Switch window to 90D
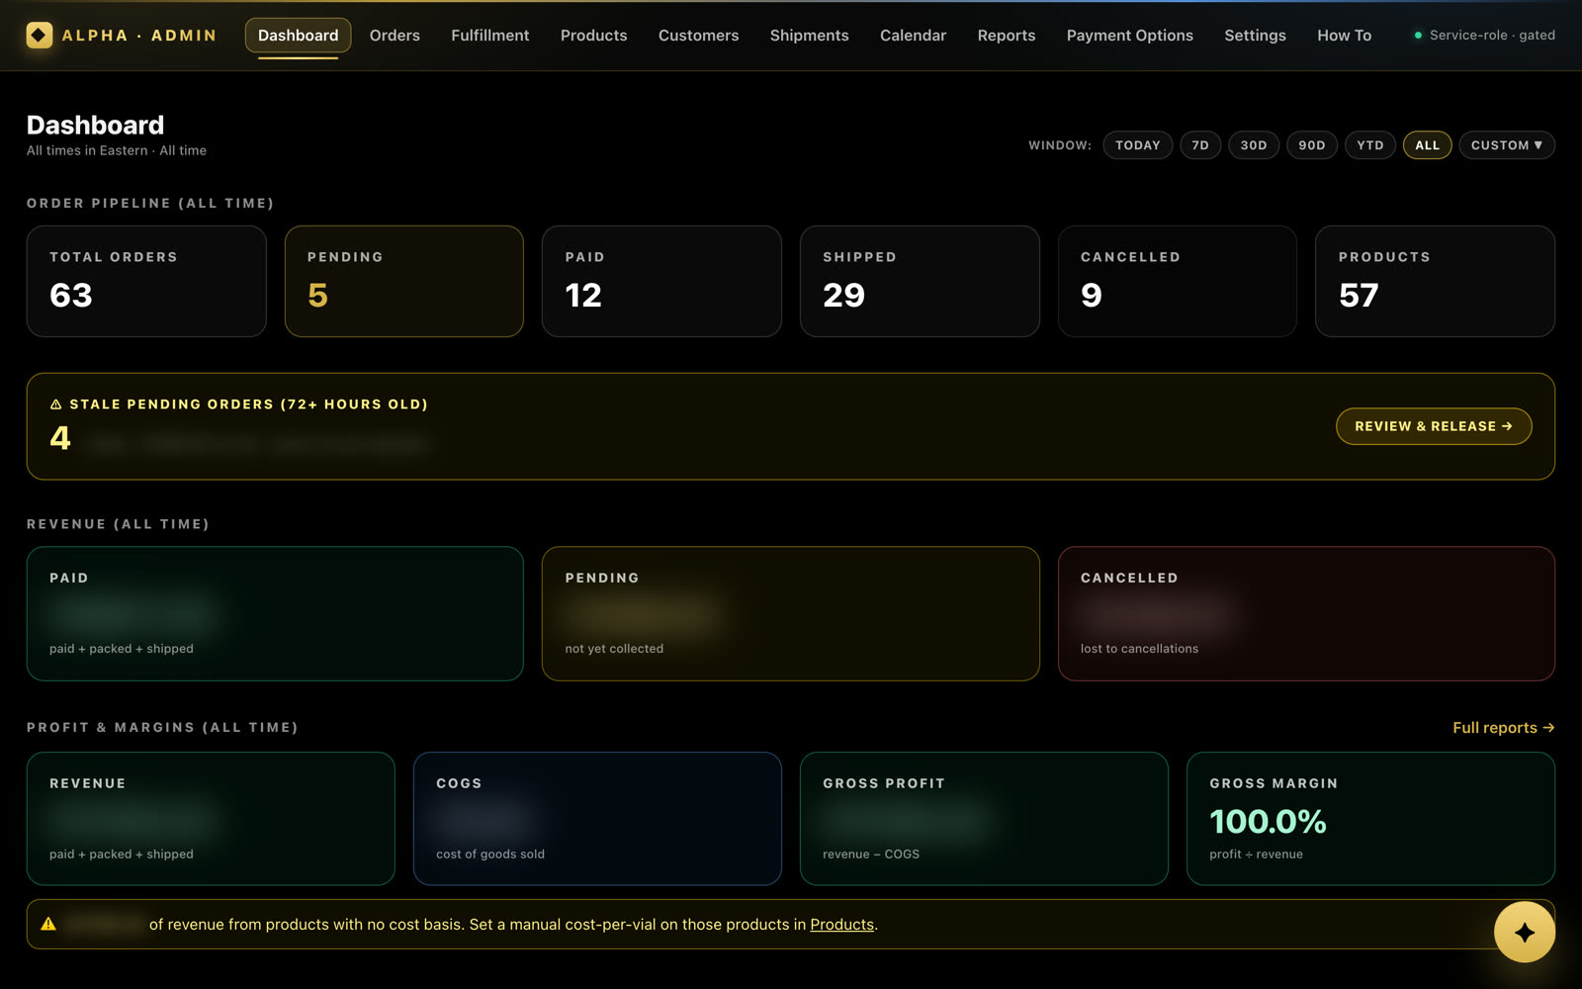The height and width of the screenshot is (989, 1582). (x=1312, y=145)
